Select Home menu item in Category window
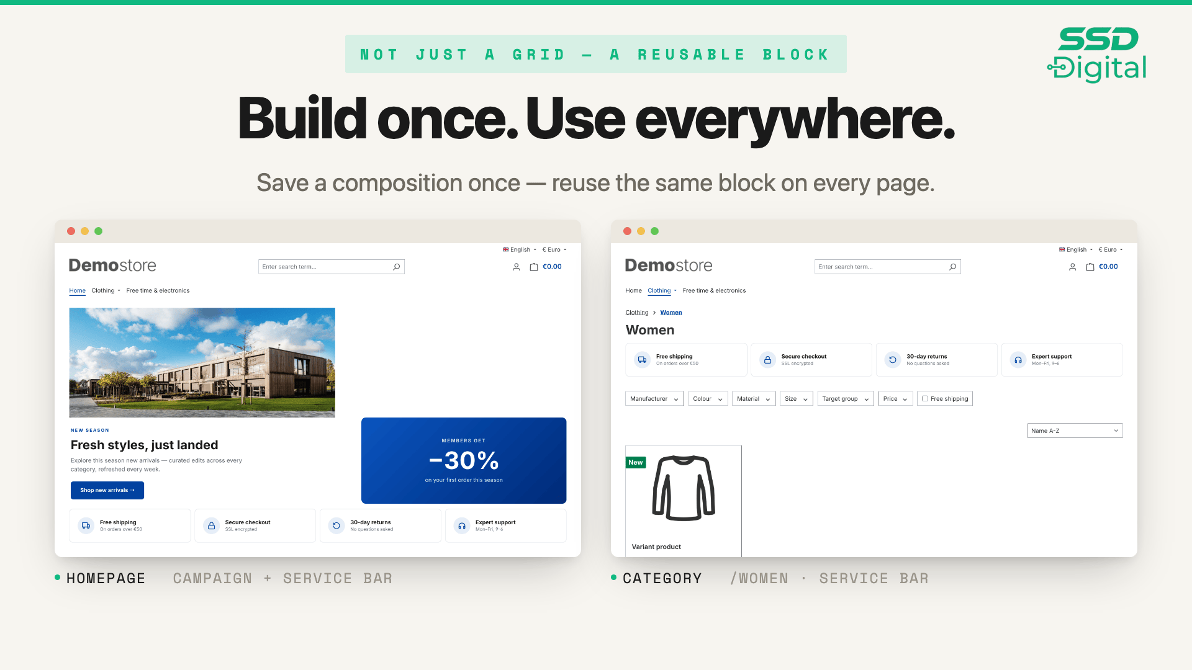The width and height of the screenshot is (1192, 670). [634, 290]
